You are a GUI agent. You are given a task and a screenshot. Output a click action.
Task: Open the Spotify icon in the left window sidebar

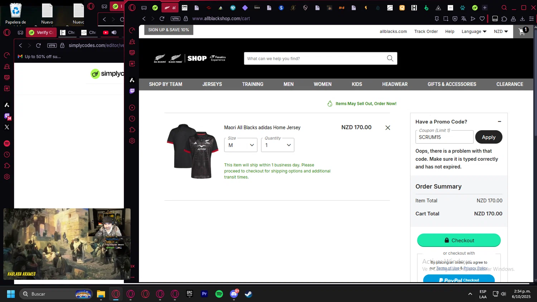point(7,143)
